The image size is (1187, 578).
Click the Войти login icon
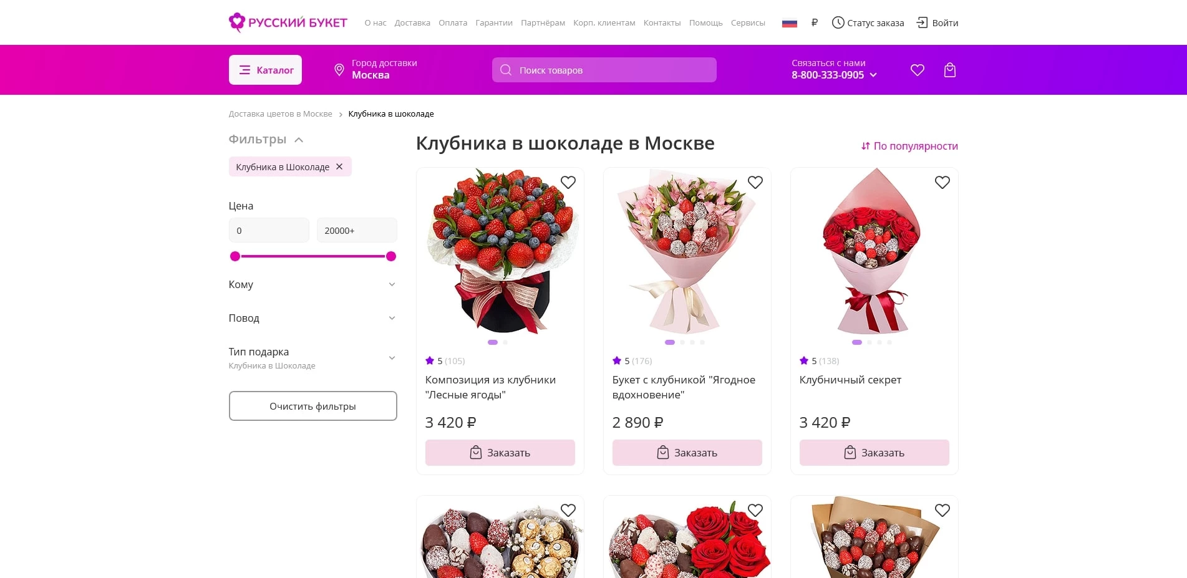point(922,23)
